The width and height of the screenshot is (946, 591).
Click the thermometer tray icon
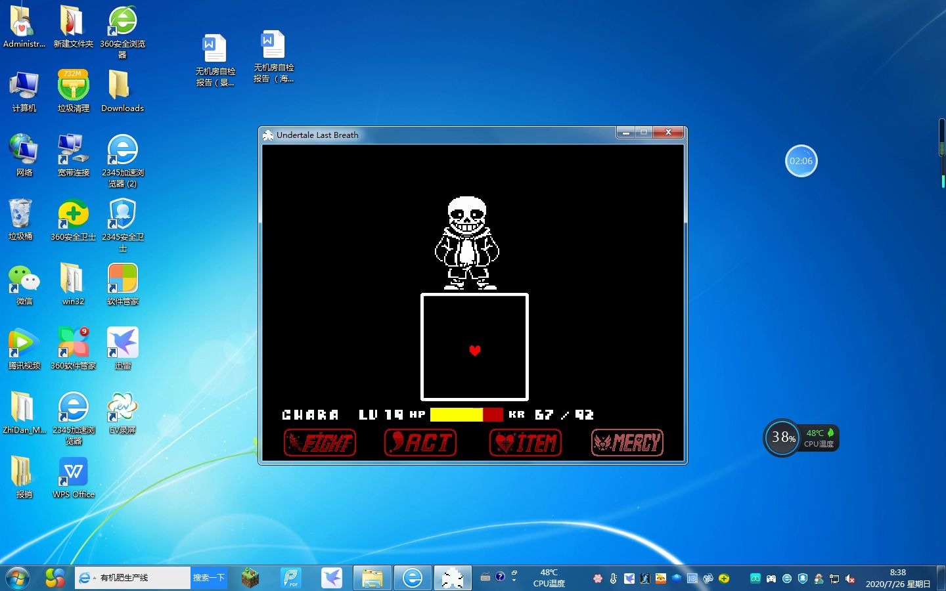(x=613, y=579)
